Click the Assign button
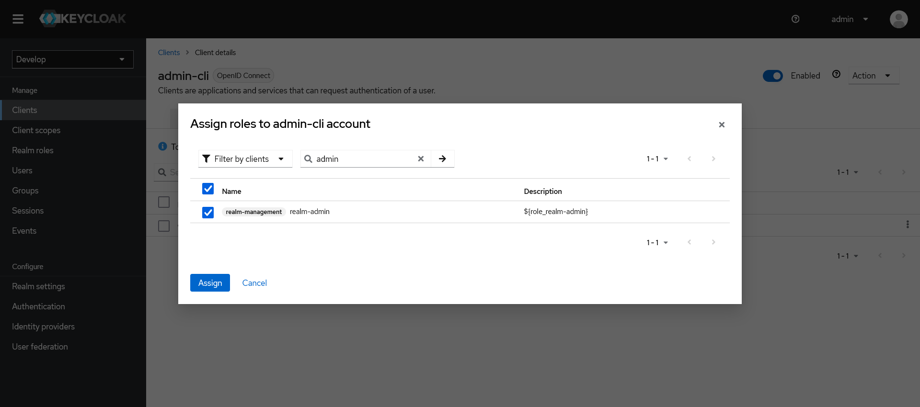This screenshot has height=407, width=920. tap(210, 283)
